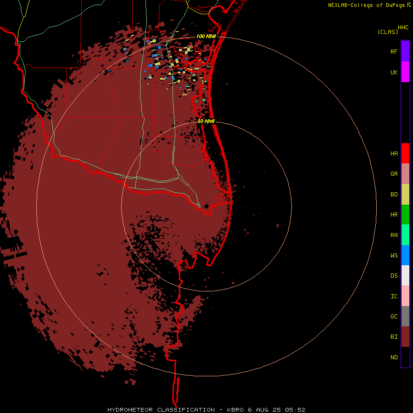
Task: Click the BD legend label
Action: [x=394, y=195]
